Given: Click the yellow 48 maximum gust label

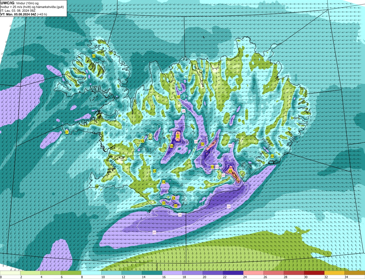Looking at the screenshot, I should click(x=230, y=171).
